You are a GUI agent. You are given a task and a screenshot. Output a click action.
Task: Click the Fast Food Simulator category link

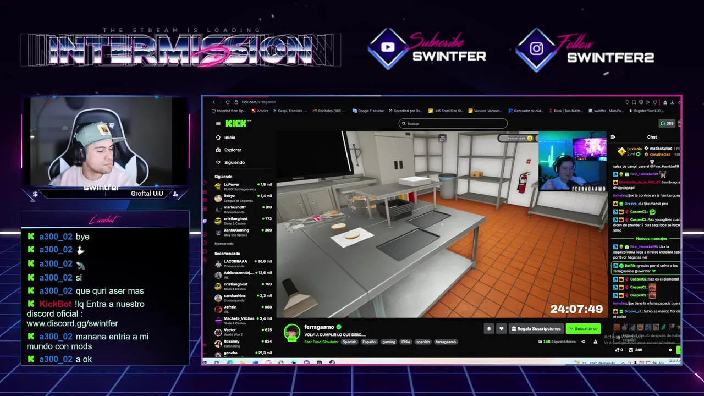click(x=322, y=342)
